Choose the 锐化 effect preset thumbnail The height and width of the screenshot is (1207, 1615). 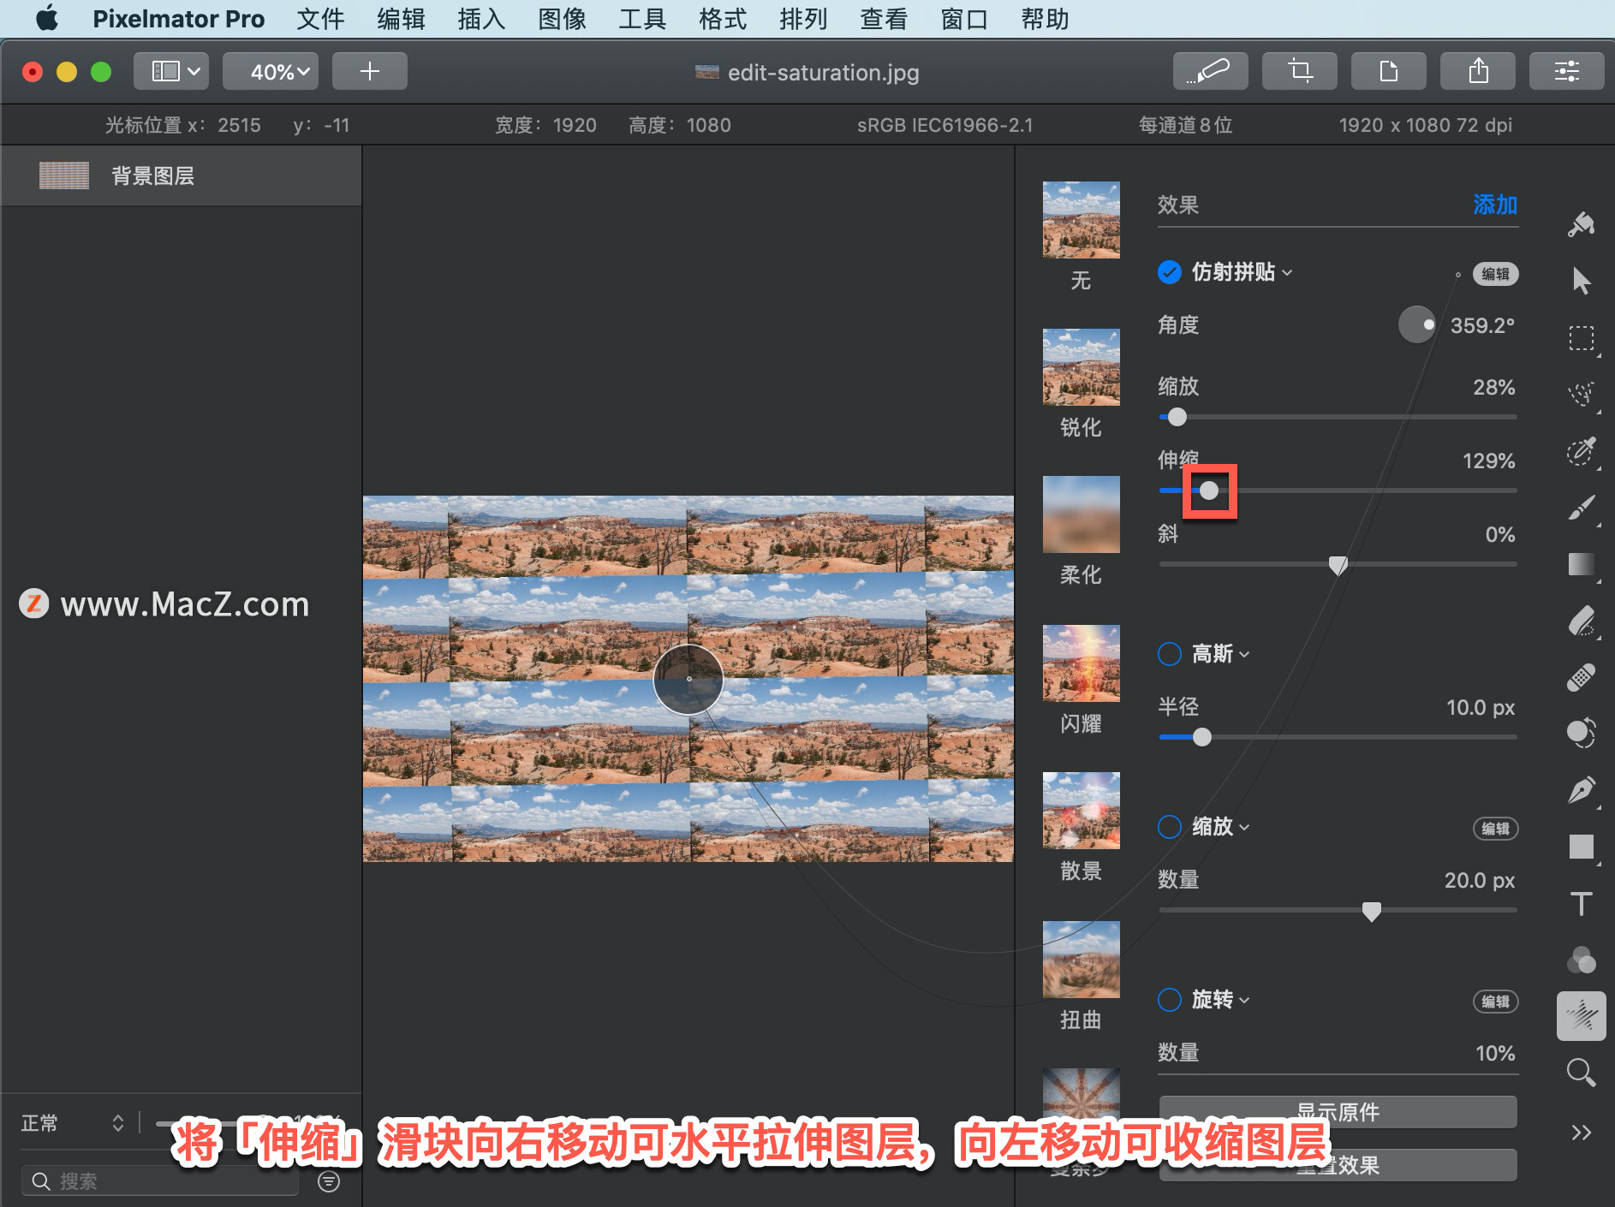coord(1081,367)
